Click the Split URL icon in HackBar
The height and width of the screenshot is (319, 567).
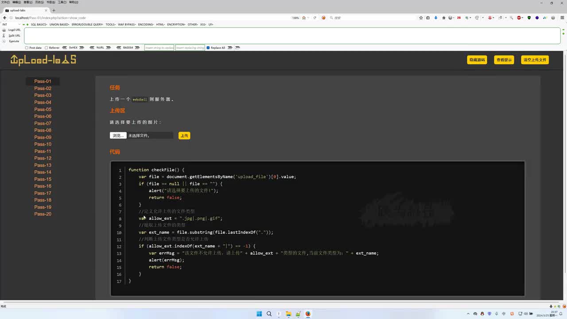click(4, 35)
